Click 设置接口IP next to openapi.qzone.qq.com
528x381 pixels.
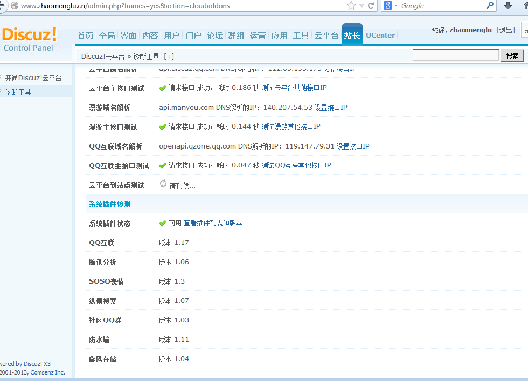(353, 146)
